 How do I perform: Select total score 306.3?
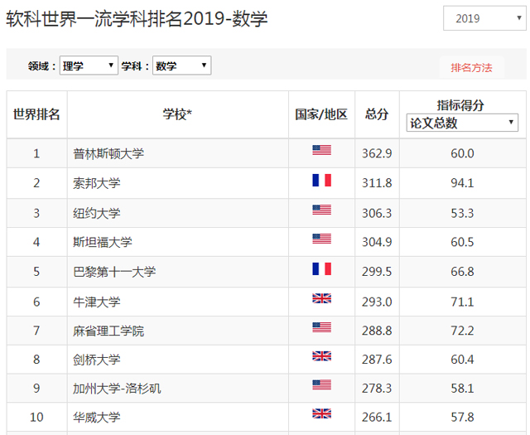point(377,213)
